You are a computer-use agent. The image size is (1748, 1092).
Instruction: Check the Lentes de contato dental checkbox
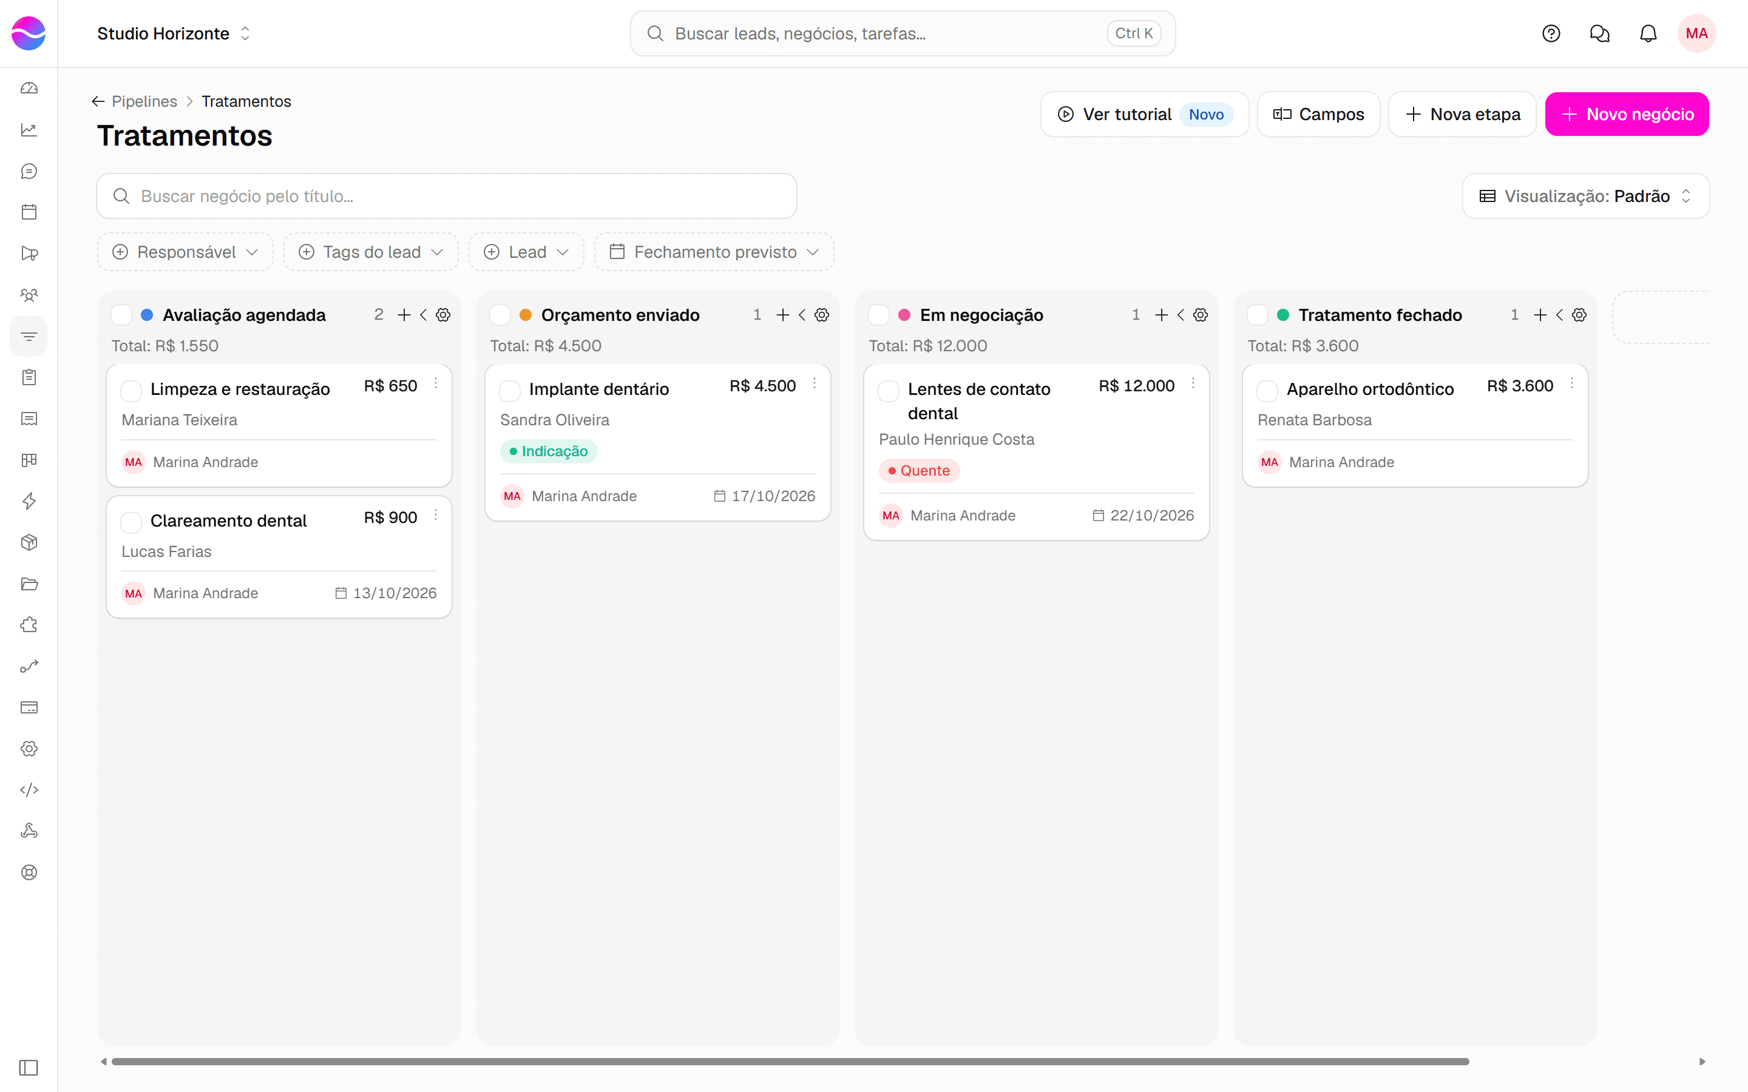pyautogui.click(x=889, y=391)
